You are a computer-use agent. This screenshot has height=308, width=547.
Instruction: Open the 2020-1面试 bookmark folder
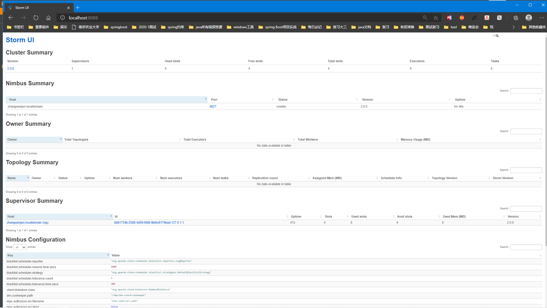144,27
